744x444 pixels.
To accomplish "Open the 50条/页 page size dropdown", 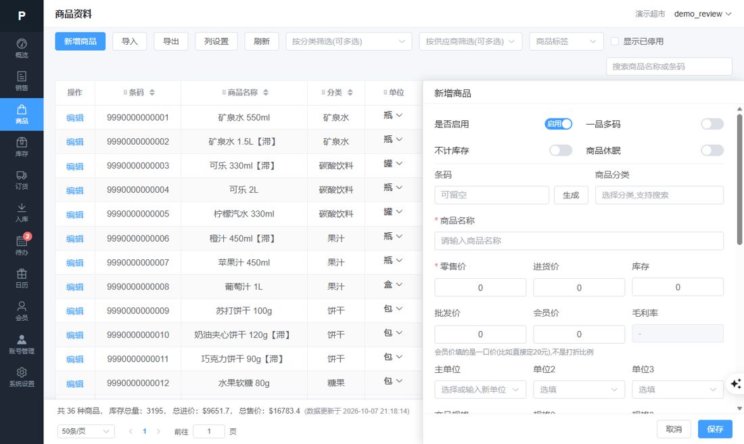I will pos(86,431).
